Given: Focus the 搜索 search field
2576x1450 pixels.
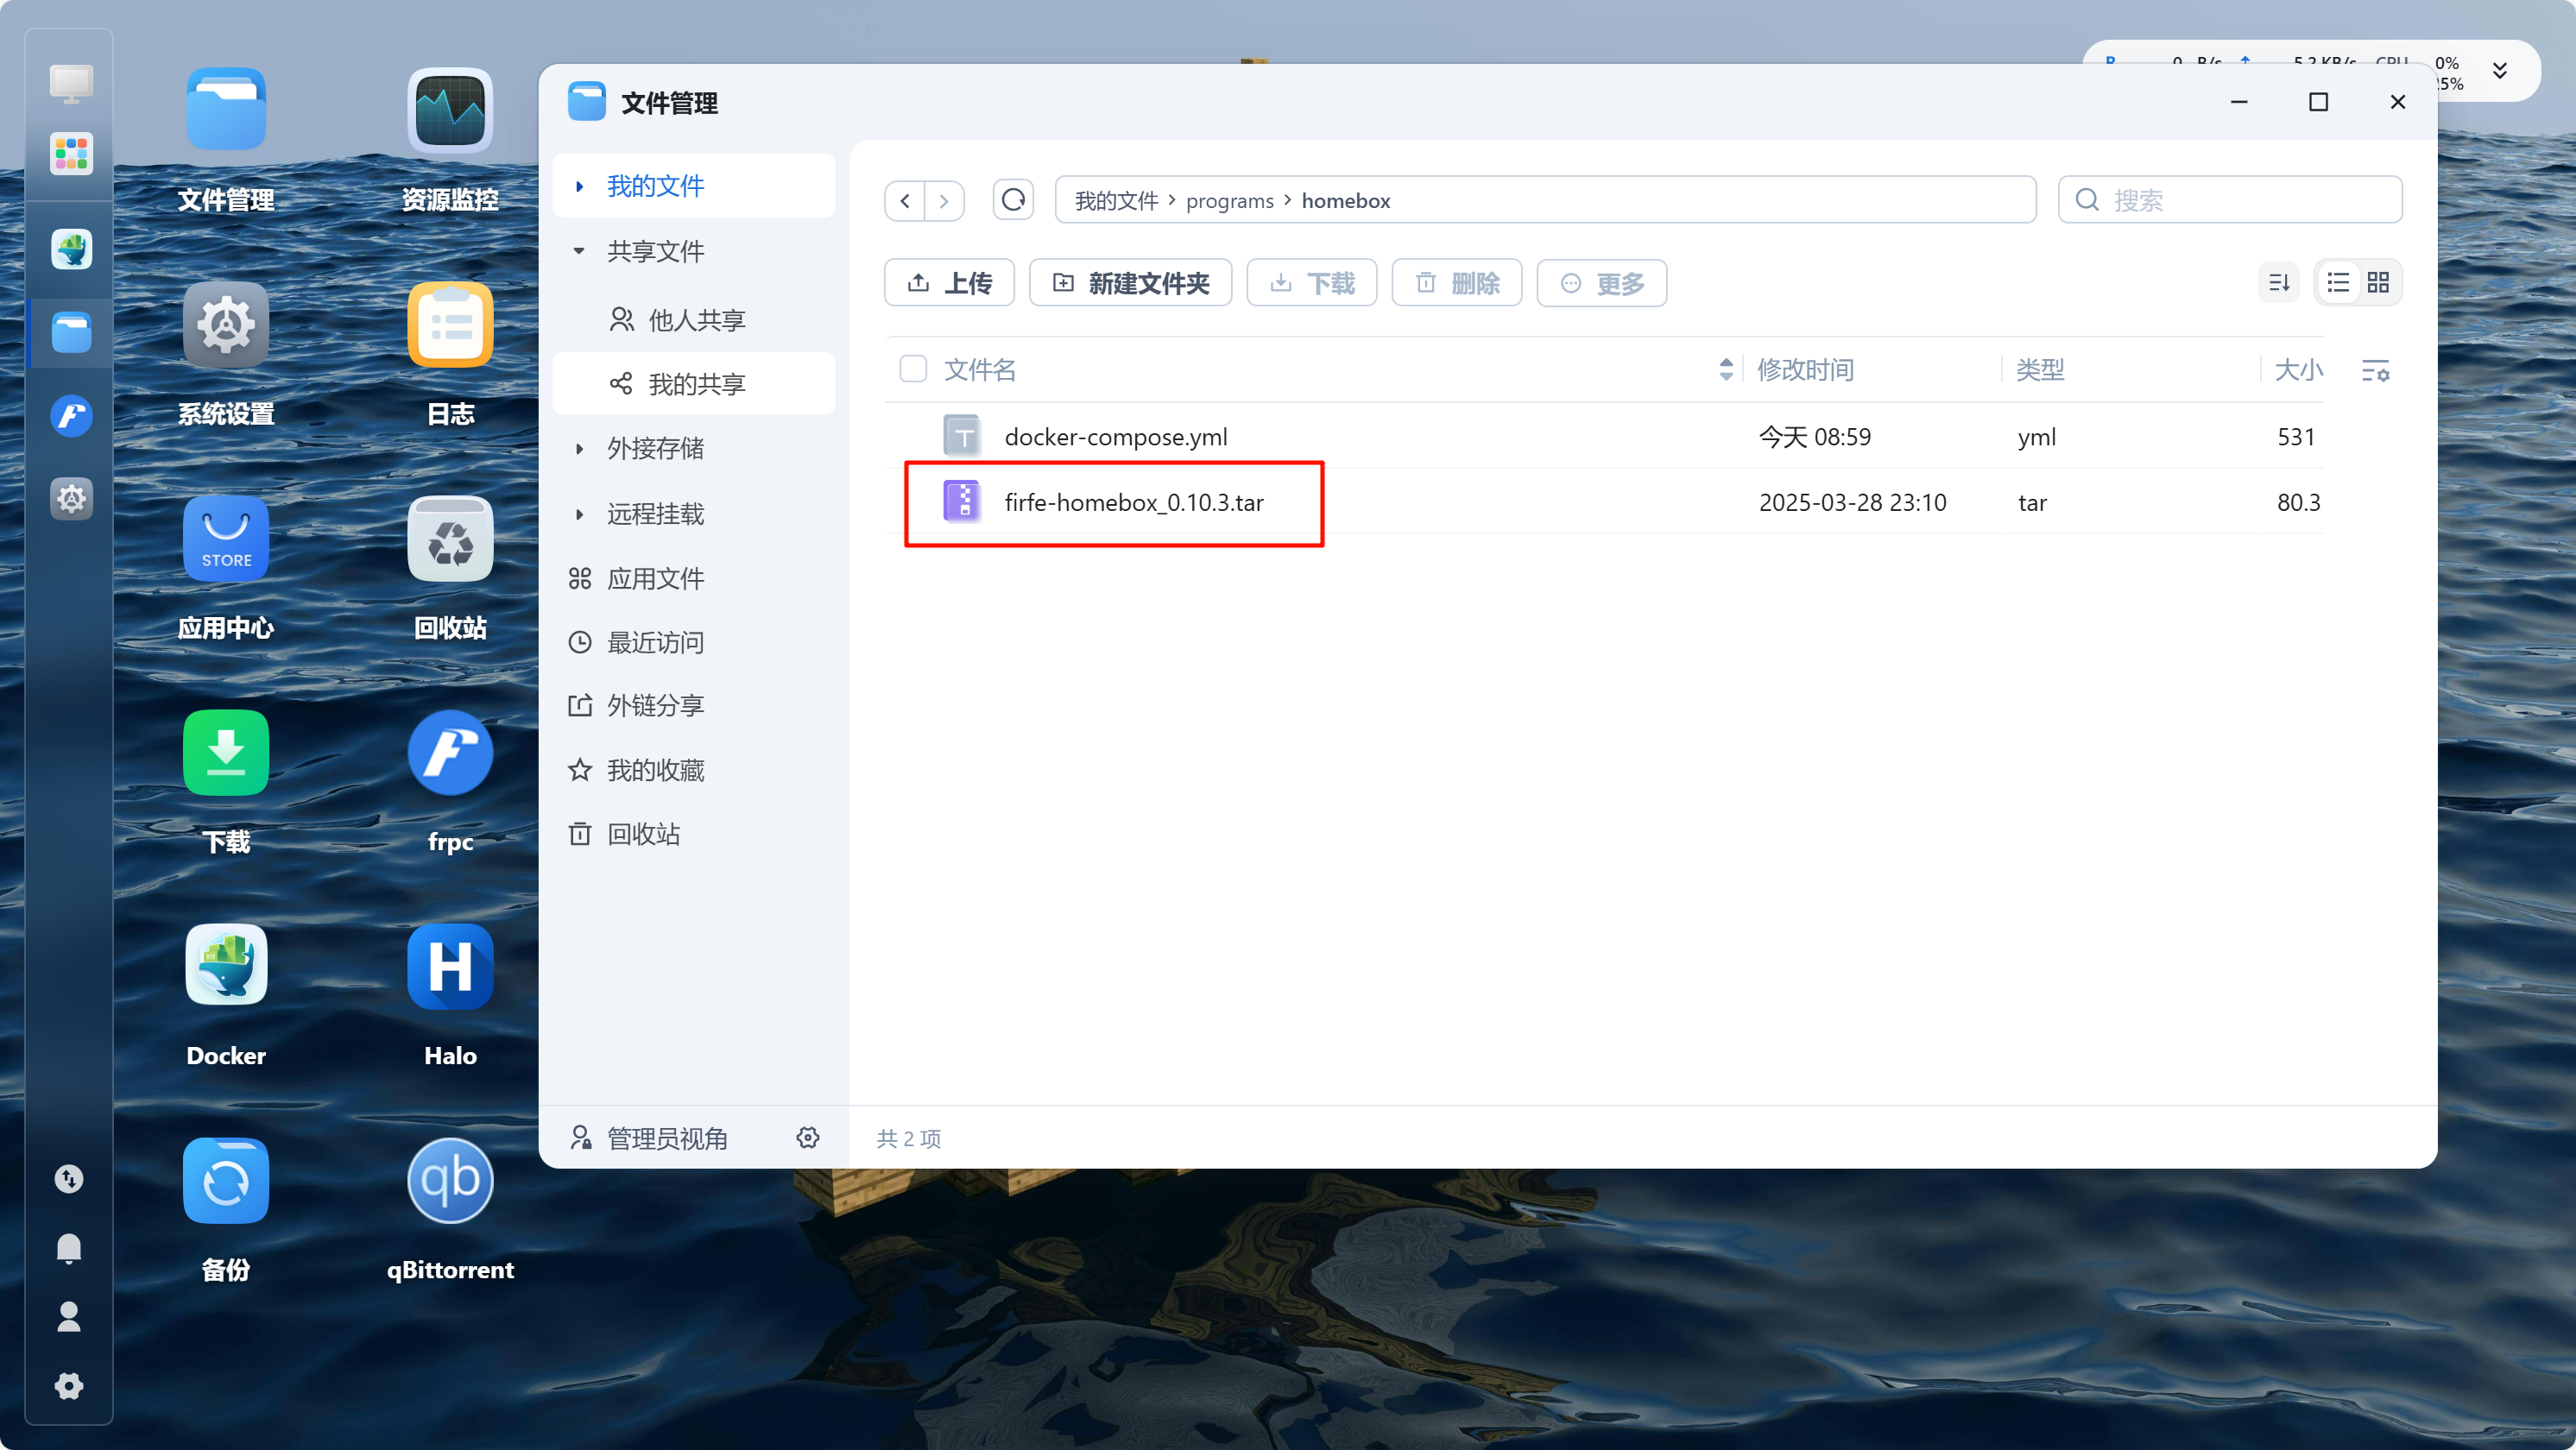Looking at the screenshot, I should (x=2230, y=200).
